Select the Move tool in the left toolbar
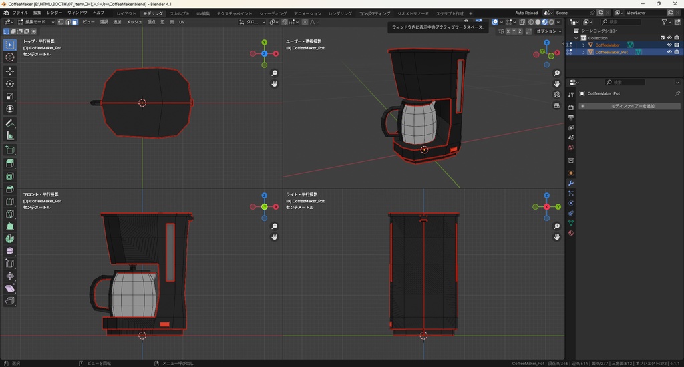 point(10,71)
